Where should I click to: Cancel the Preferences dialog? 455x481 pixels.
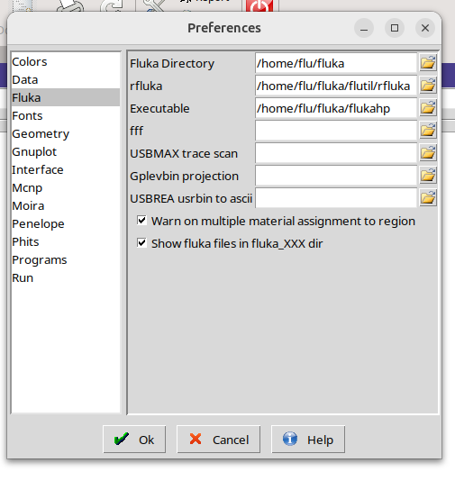[218, 440]
